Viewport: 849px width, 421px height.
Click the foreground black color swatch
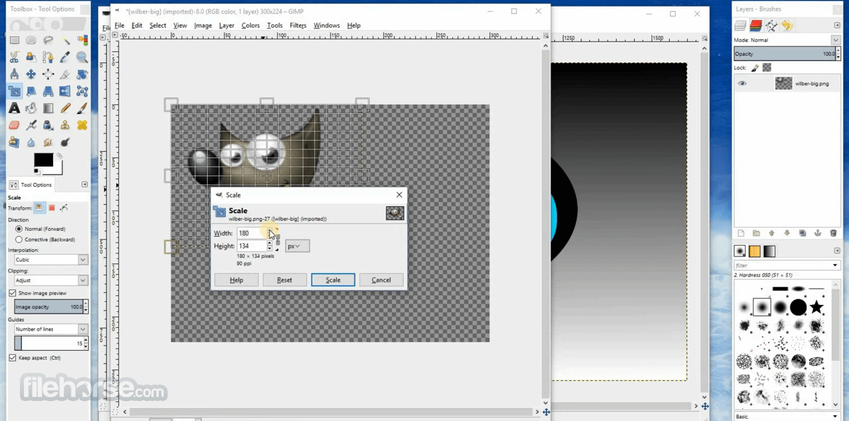click(43, 160)
